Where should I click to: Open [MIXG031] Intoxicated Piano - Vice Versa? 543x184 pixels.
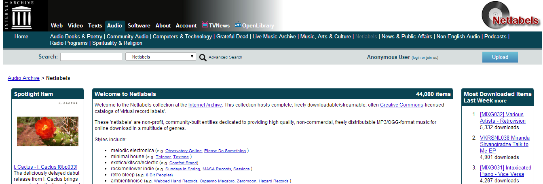point(505,171)
